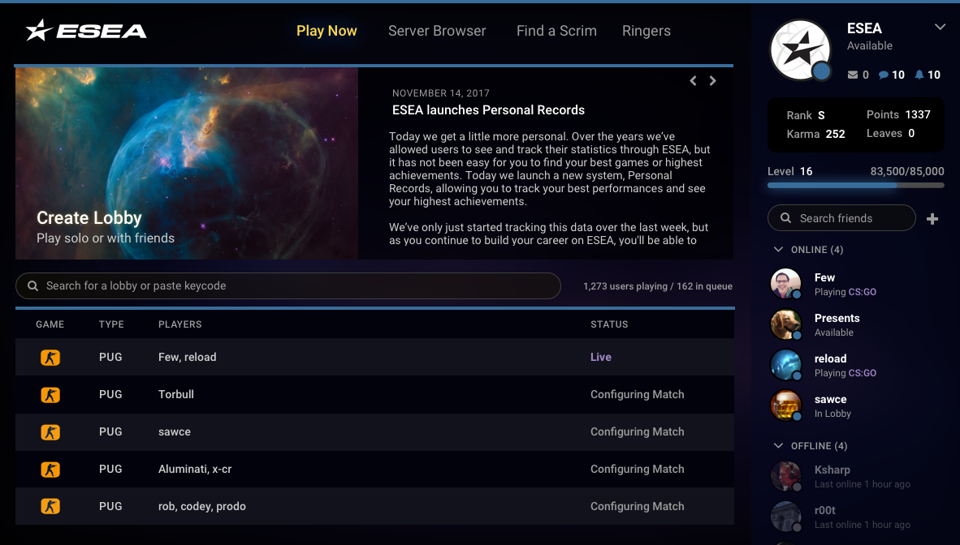Switch to the Server Browser tab
Screen dimensions: 960x545
[437, 31]
